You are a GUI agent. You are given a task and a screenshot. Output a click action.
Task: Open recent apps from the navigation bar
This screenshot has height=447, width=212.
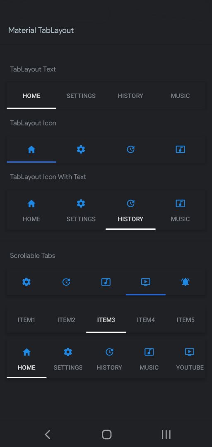click(x=166, y=435)
